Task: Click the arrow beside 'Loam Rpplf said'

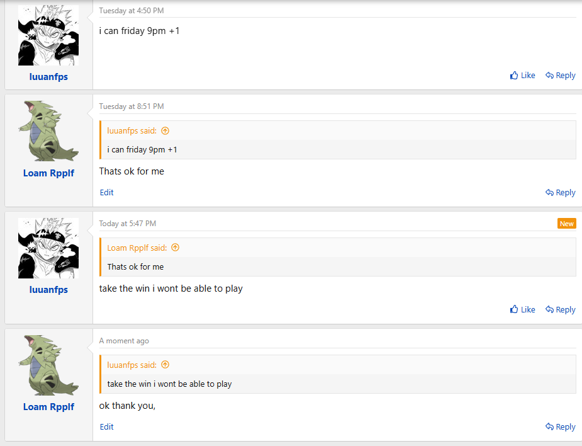Action: tap(175, 248)
